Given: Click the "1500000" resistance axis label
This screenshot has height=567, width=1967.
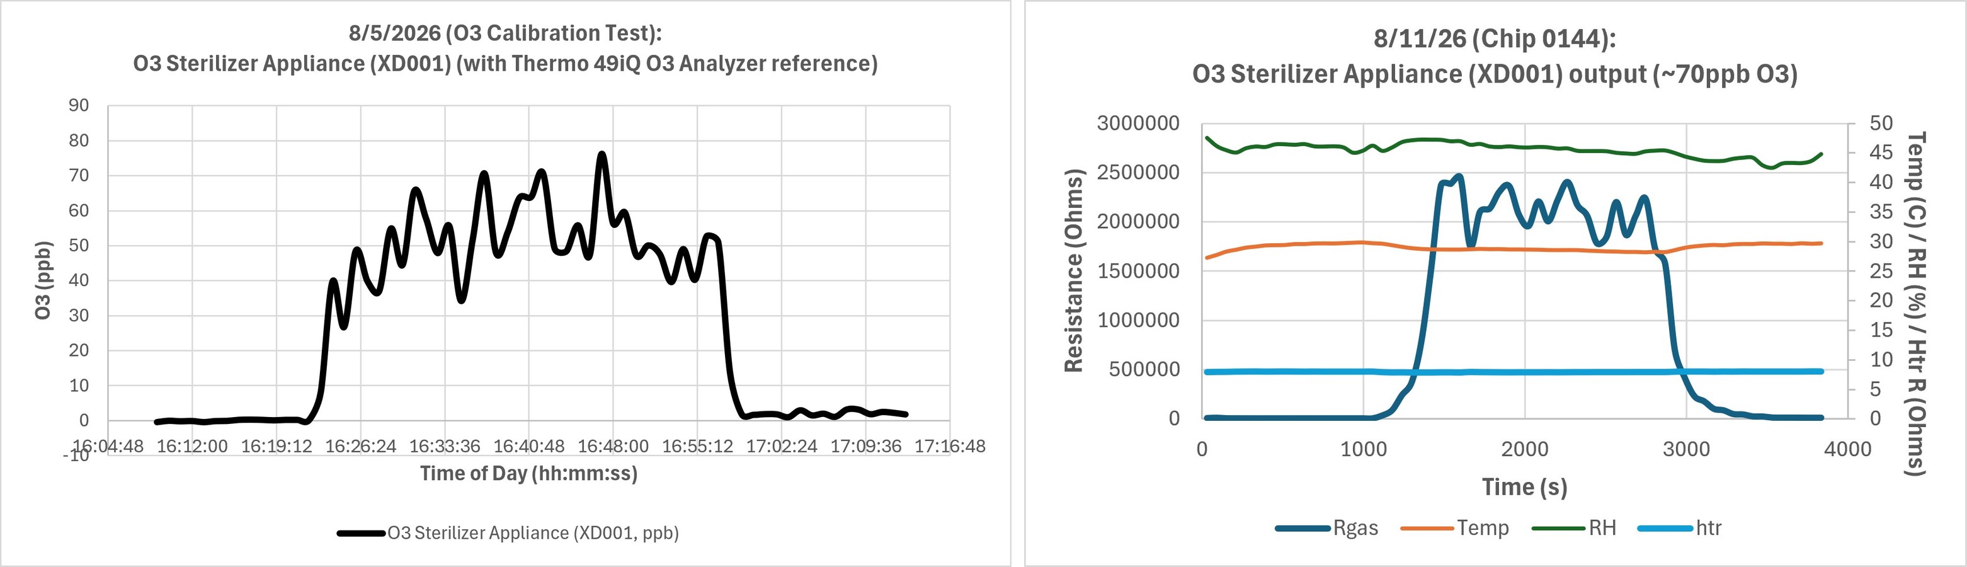Looking at the screenshot, I should 1137,272.
